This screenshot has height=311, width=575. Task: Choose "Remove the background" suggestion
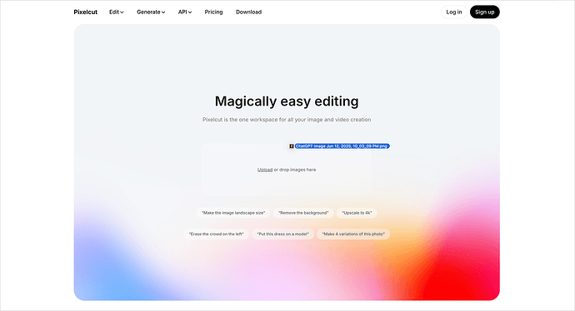click(303, 213)
